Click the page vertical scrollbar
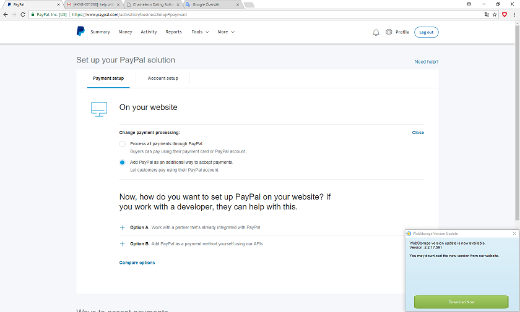The image size is (520, 312). pos(517,122)
